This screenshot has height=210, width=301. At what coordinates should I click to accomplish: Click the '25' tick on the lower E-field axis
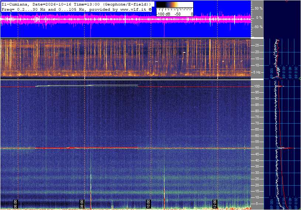coord(257,179)
